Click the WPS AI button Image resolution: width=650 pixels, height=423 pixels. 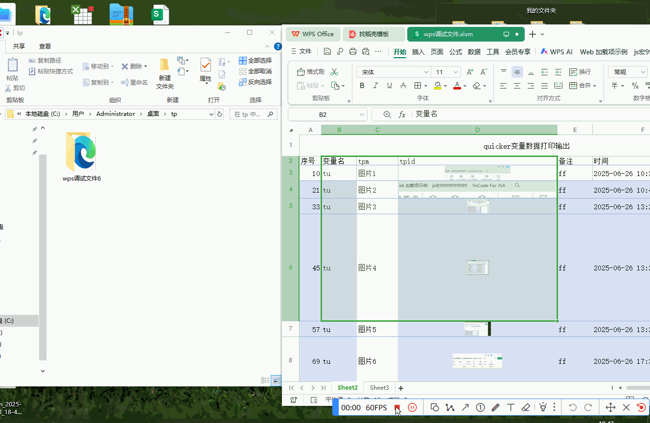tap(557, 51)
